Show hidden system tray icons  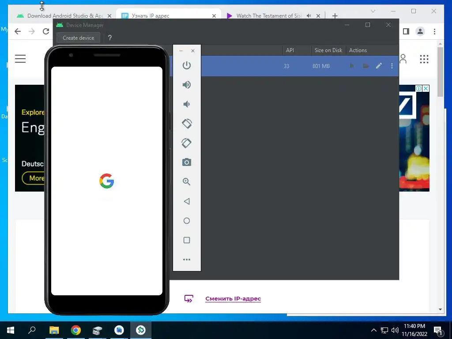(373, 330)
